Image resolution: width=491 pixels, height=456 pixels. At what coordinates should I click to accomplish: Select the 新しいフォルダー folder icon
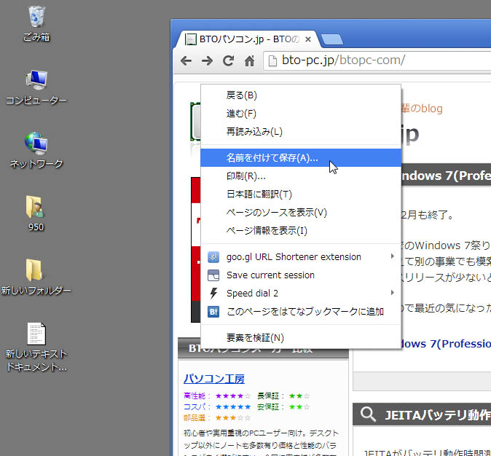tap(36, 277)
